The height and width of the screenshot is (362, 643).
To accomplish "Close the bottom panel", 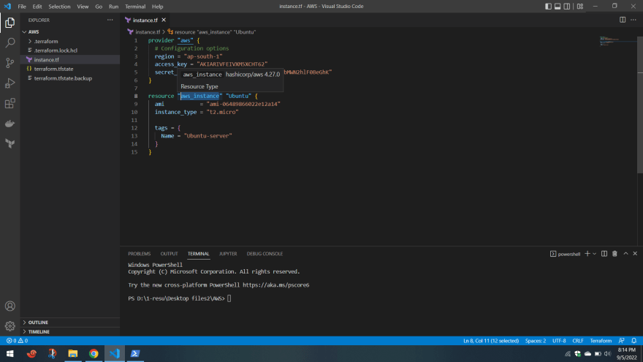I will [x=635, y=254].
